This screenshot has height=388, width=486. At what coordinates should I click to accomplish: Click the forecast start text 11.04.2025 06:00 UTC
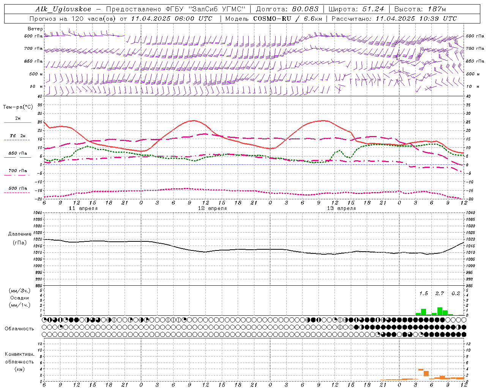coord(172,19)
